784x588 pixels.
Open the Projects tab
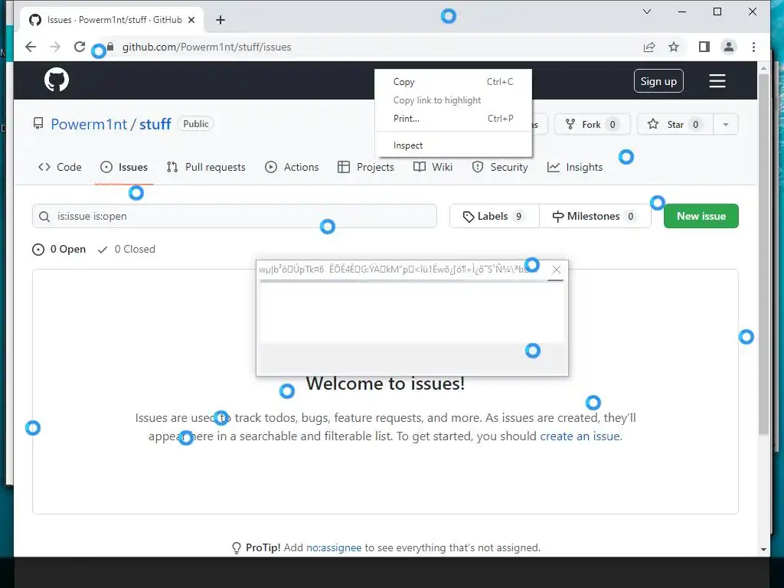366,167
